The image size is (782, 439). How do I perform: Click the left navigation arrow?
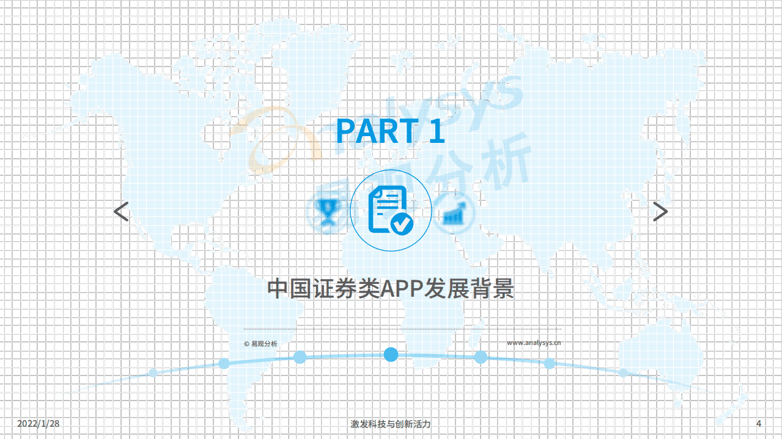click(120, 212)
